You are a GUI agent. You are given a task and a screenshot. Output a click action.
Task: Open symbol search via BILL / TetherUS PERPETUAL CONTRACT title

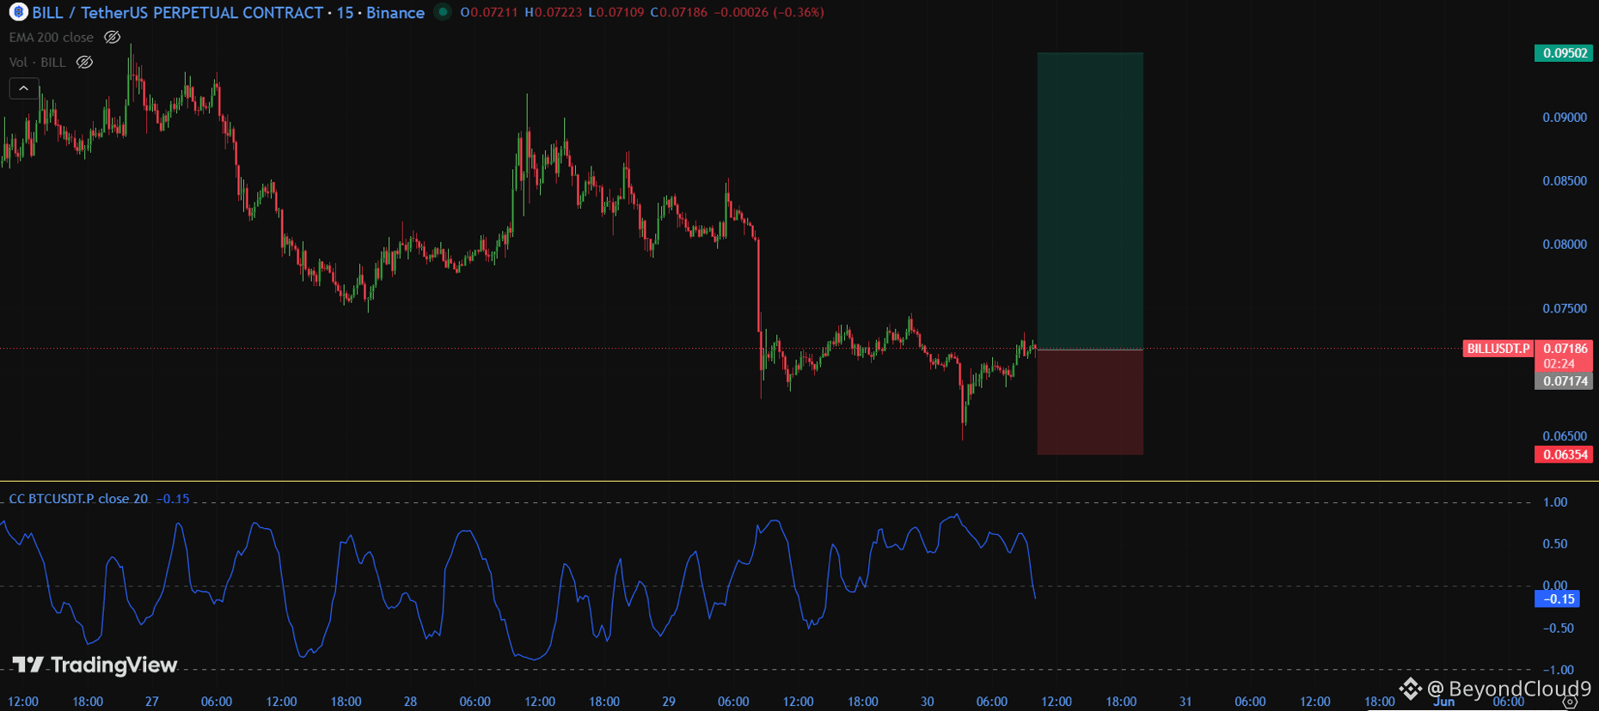[x=178, y=12]
